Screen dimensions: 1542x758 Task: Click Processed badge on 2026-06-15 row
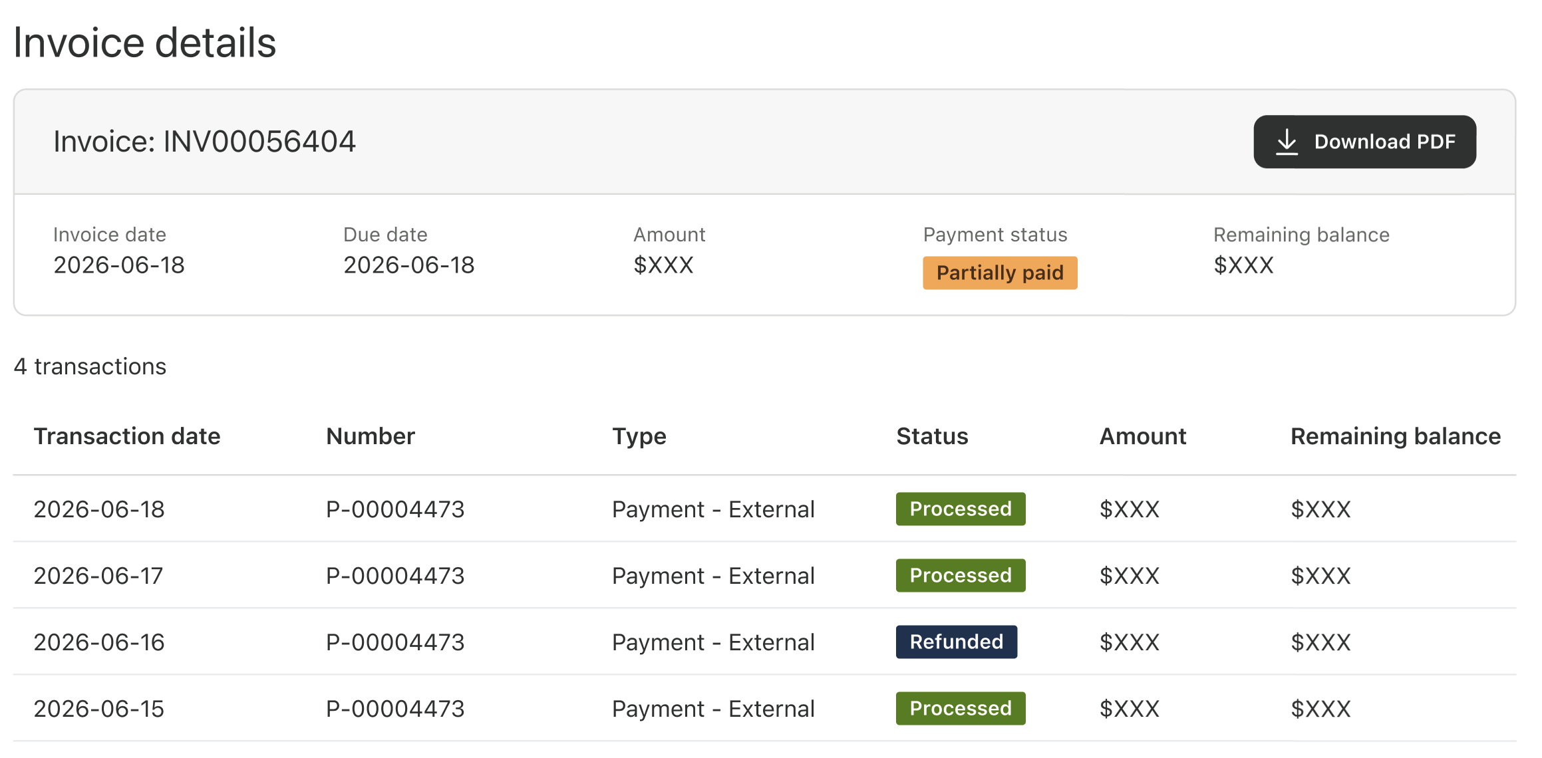(961, 708)
